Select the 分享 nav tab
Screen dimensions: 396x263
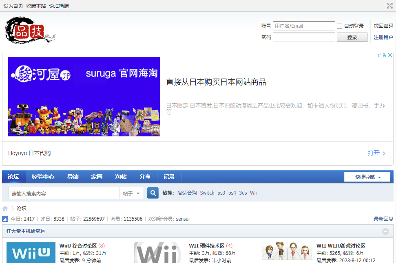click(145, 177)
